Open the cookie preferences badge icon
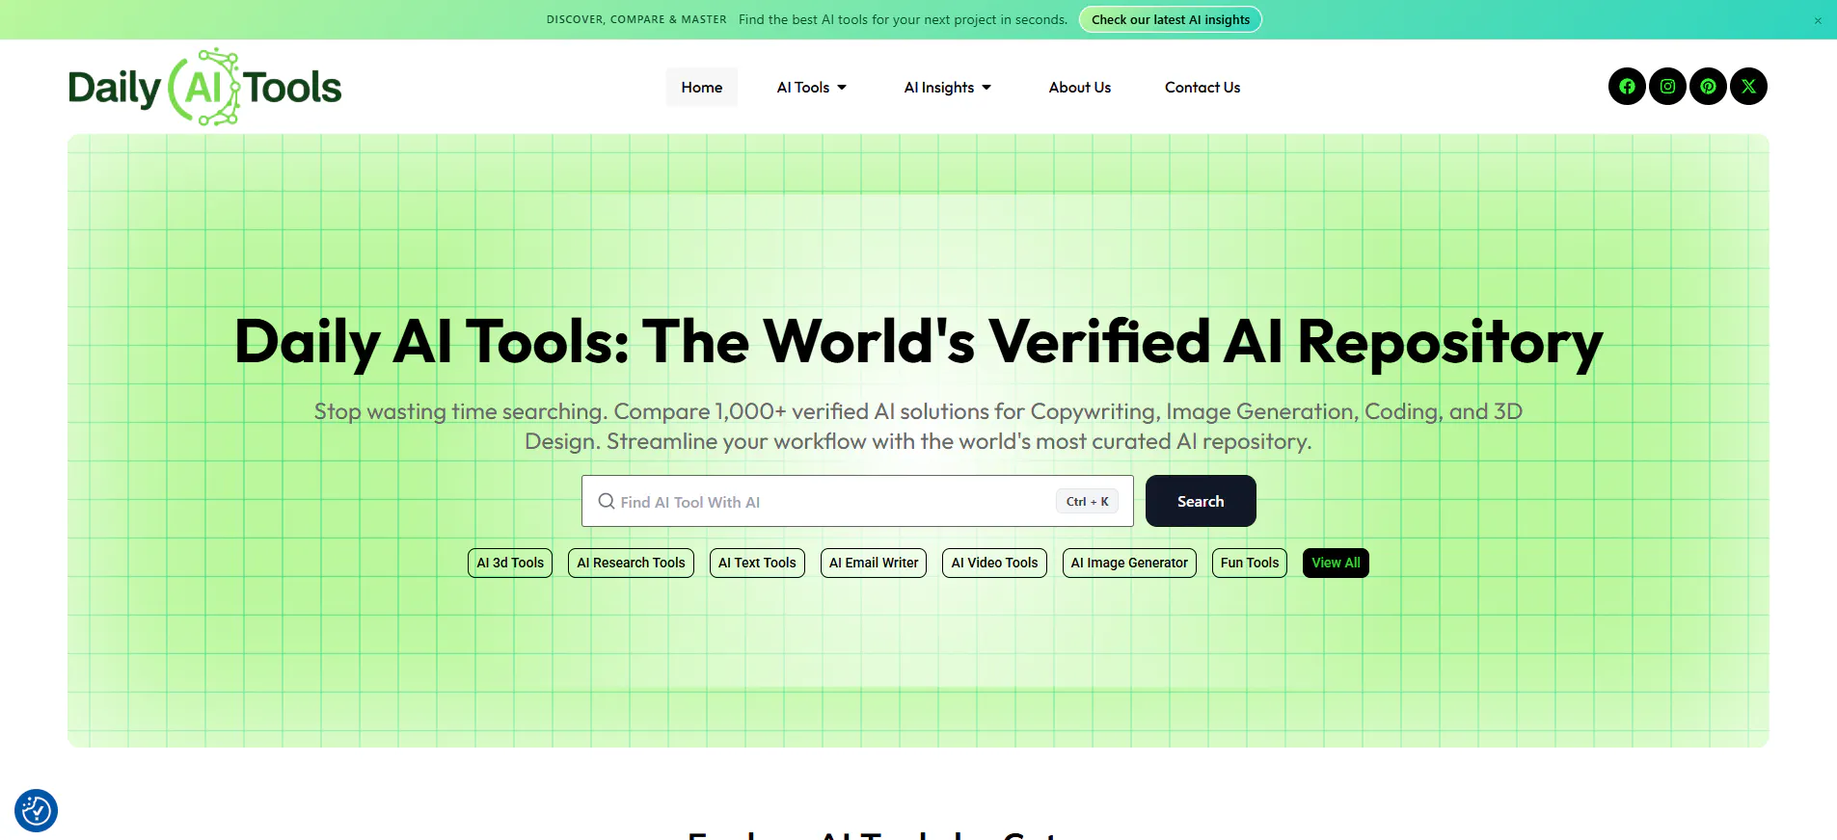 [x=37, y=811]
